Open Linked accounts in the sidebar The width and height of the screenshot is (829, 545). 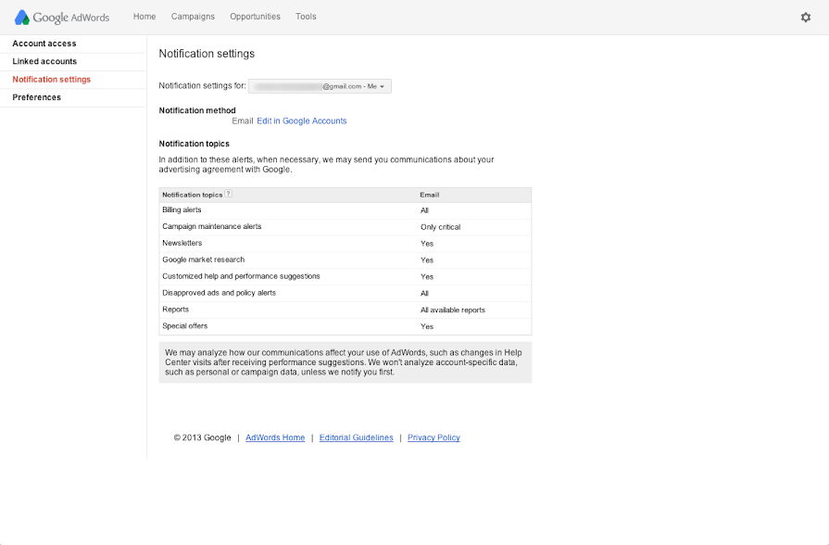44,61
